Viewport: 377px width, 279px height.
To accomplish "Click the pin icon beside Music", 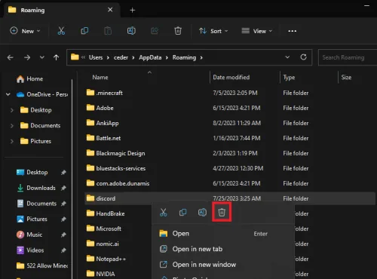I will (x=63, y=235).
